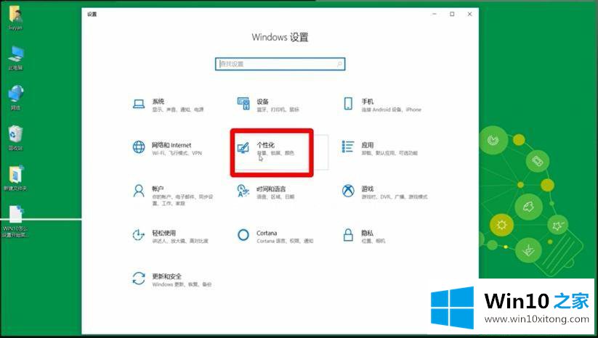Viewport: 598px width, 338px height.
Task: Open the 设备 (Devices) settings icon
Action: (x=243, y=104)
